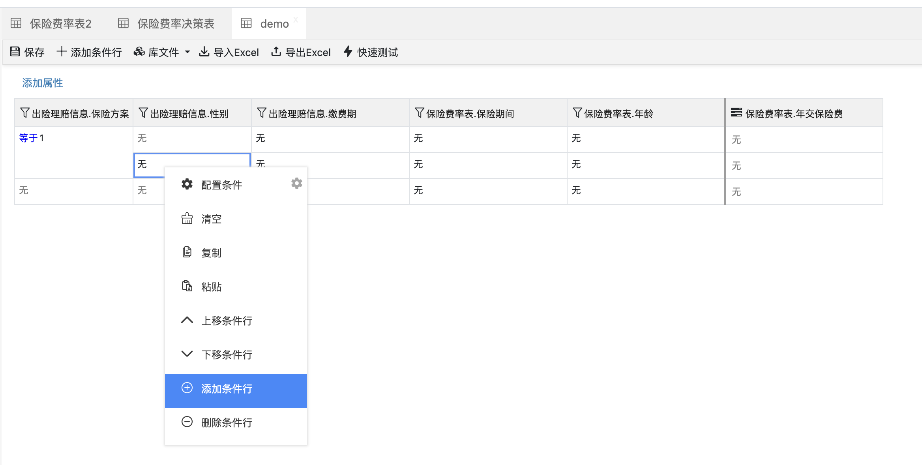Screen dimensions: 922x465
Task: Switch to the 保险费率决策表 tab
Action: click(175, 24)
